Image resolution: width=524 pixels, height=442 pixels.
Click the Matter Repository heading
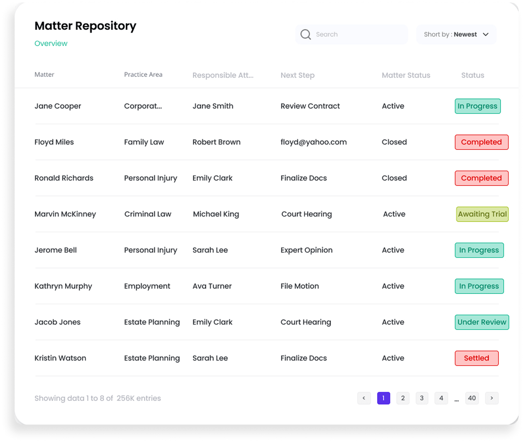(85, 26)
